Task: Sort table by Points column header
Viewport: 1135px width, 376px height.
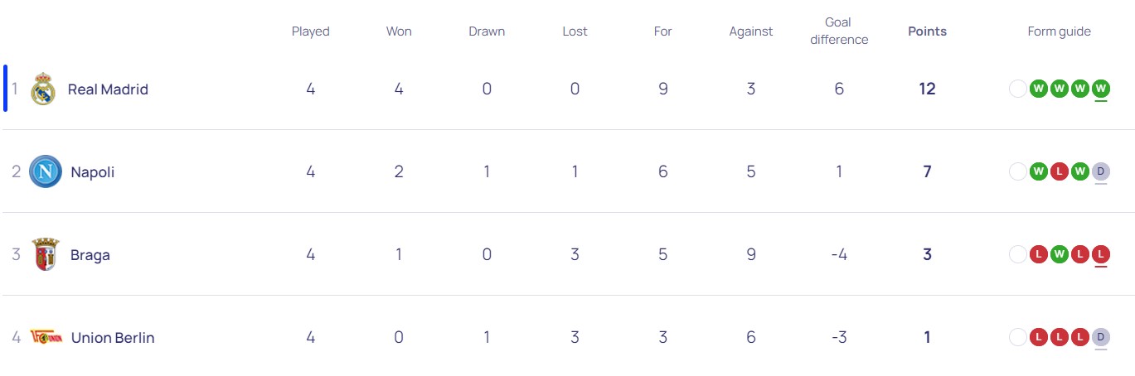Action: click(927, 31)
